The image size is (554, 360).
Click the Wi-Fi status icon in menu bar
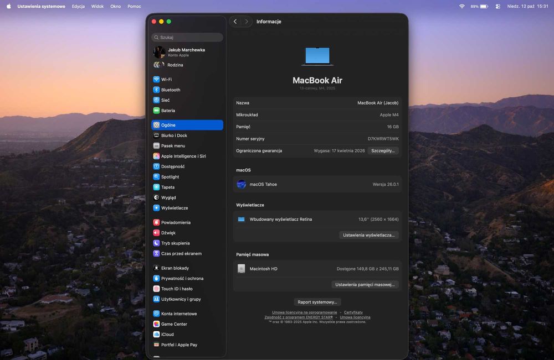pos(462,6)
